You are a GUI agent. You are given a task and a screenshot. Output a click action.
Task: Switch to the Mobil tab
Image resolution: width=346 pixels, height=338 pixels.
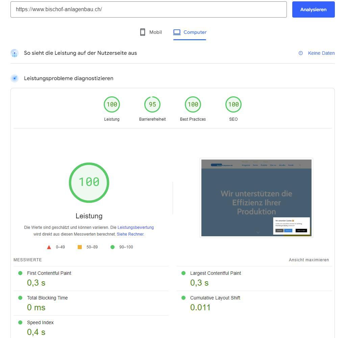pyautogui.click(x=151, y=32)
